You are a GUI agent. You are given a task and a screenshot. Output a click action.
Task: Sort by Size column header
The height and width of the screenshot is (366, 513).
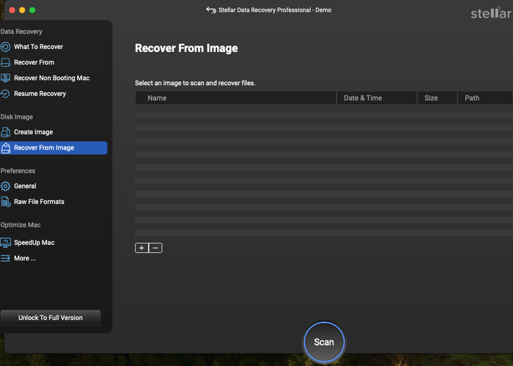[x=438, y=98]
